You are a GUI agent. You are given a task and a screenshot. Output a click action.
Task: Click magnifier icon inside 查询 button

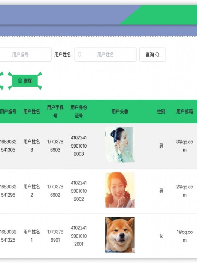(157, 55)
